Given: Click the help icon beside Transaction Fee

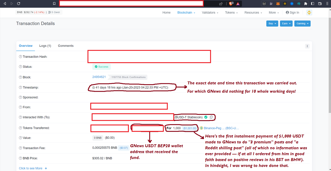Looking at the screenshot, I should point(20,148).
